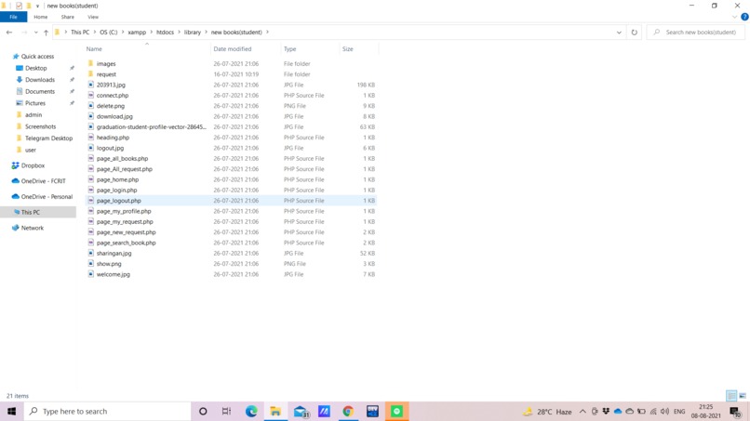Open Screenshots folder in sidebar

(40, 126)
